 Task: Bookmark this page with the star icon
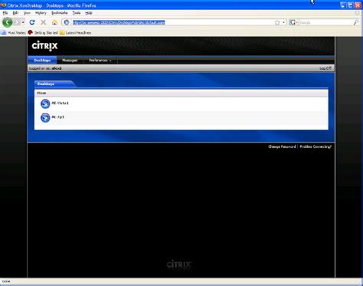277,23
